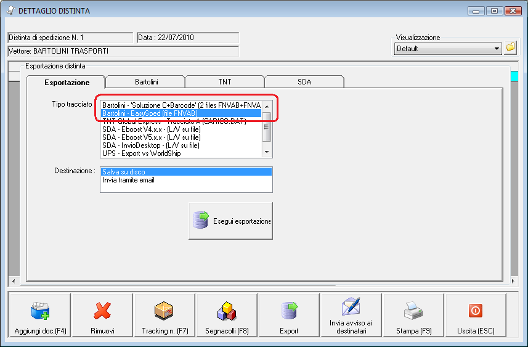Switch to the Esportazione tab
This screenshot has height=347, width=528.
pyautogui.click(x=67, y=82)
